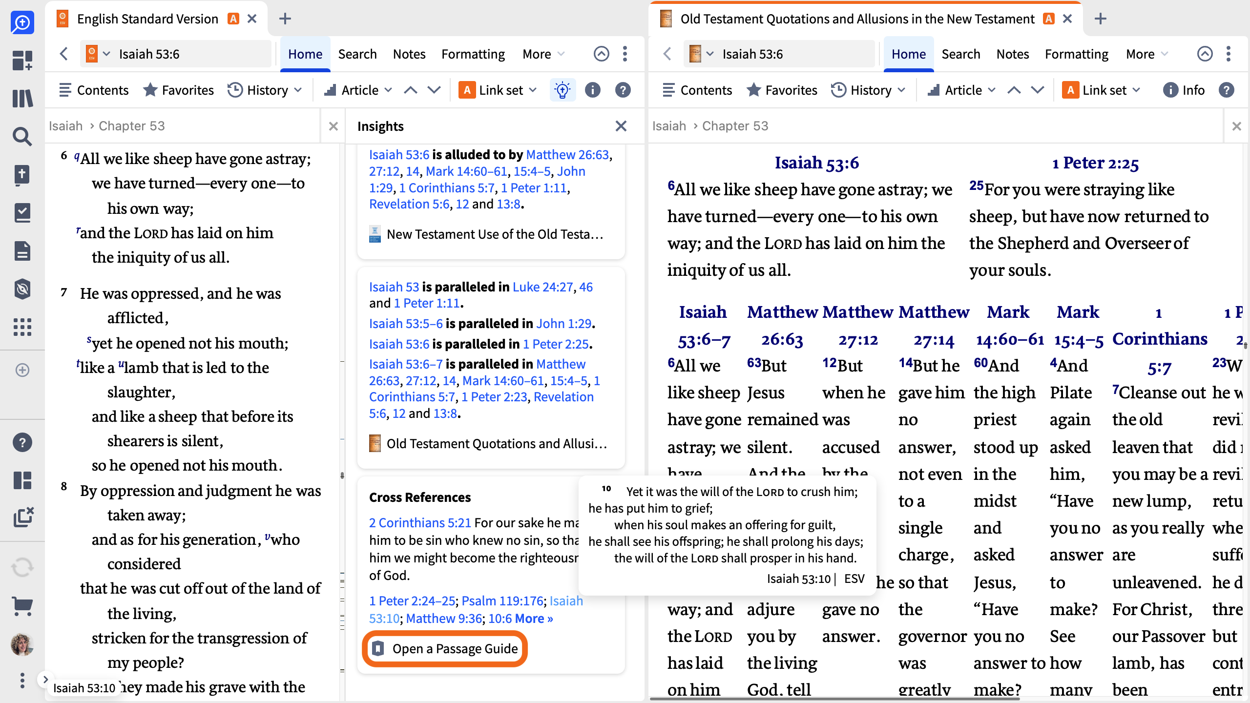Collapse toolbar circle-arrow in right panel

[1205, 54]
